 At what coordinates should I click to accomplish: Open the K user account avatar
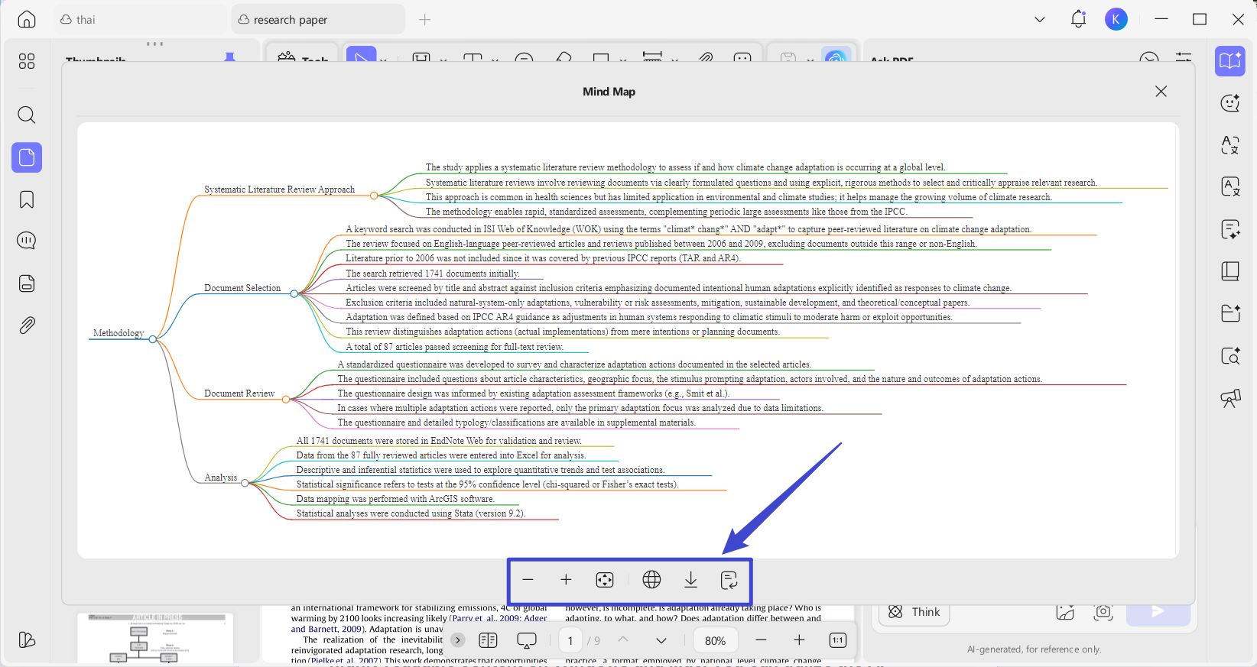[1116, 19]
